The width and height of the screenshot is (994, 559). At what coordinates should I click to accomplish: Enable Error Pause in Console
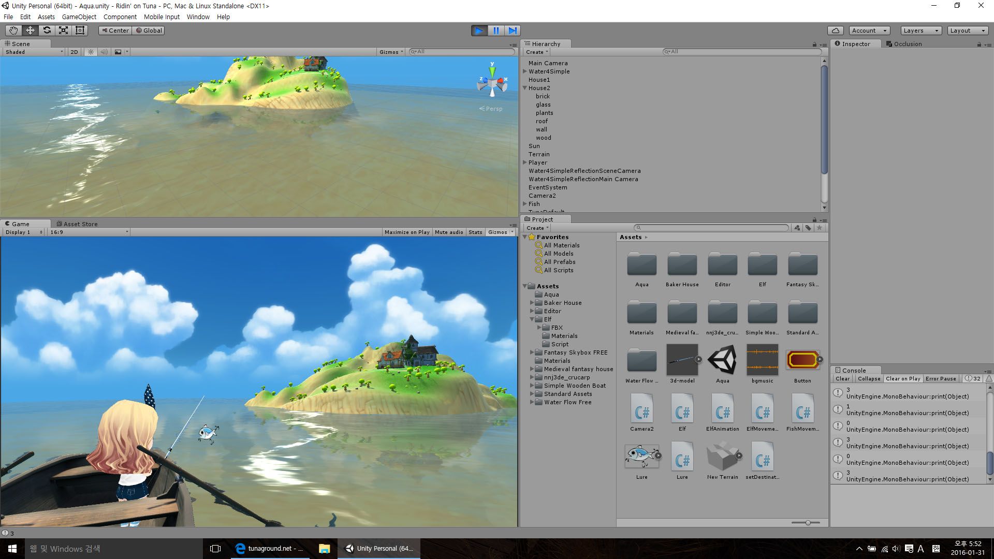[x=941, y=379]
